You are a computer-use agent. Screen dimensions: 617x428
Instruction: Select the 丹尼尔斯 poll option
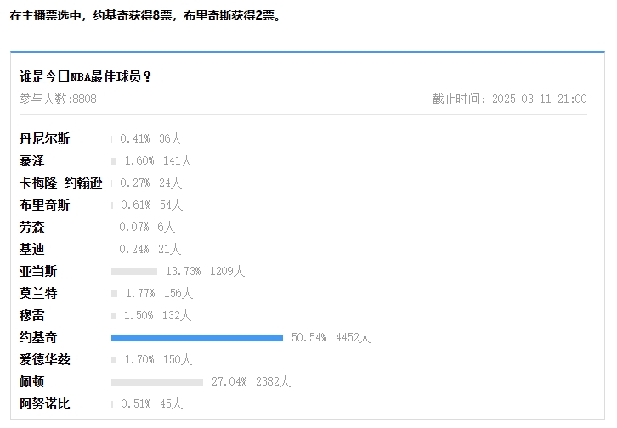click(x=45, y=139)
